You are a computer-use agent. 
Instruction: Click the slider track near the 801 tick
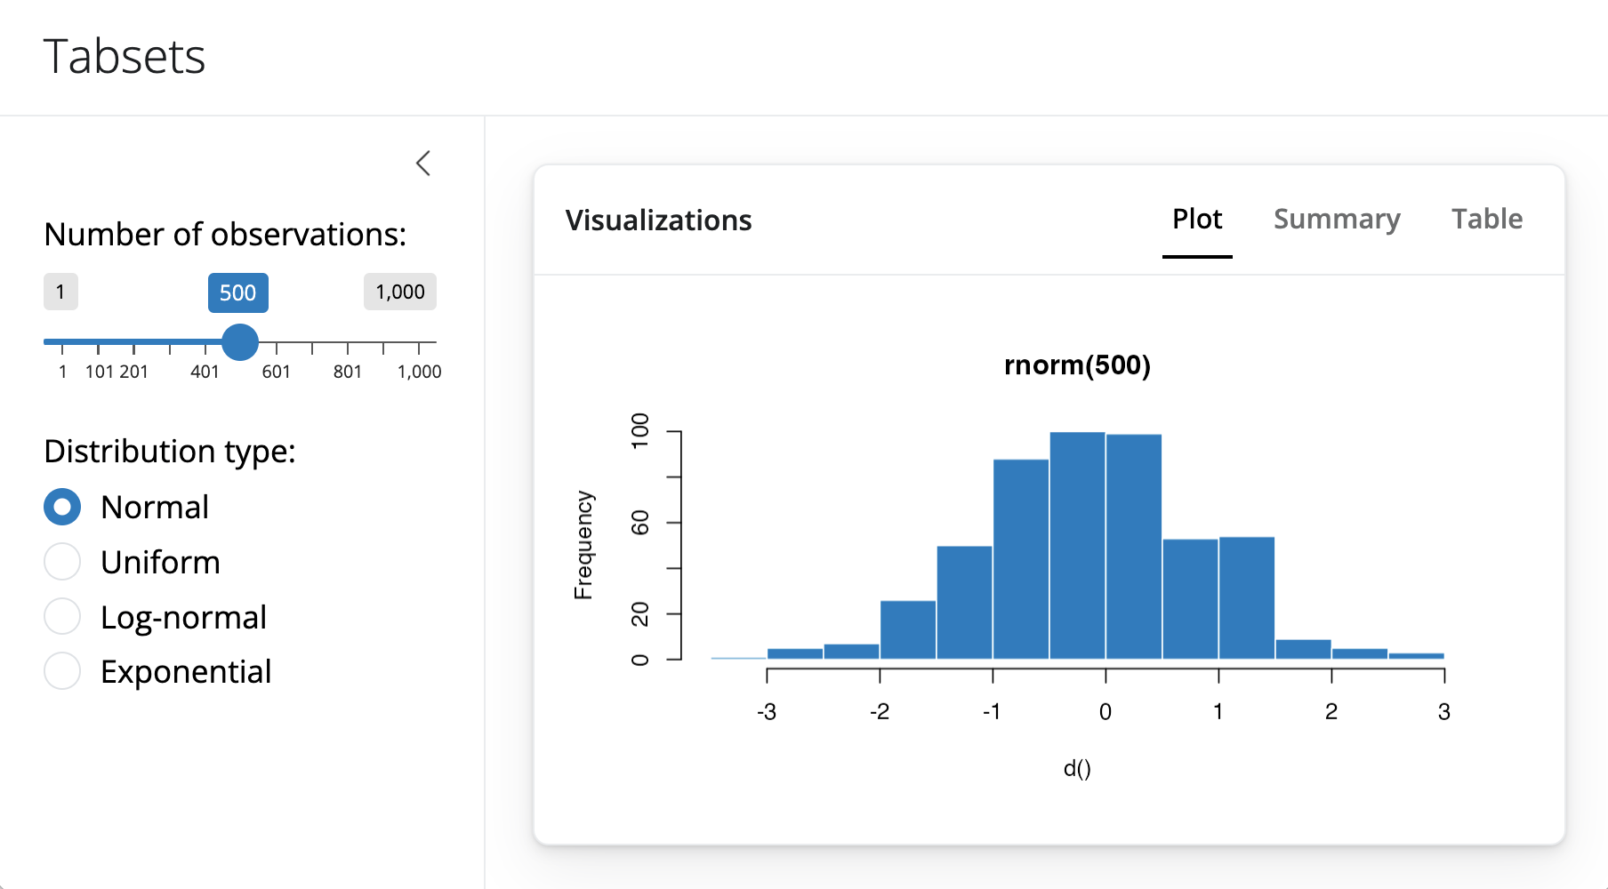(348, 341)
